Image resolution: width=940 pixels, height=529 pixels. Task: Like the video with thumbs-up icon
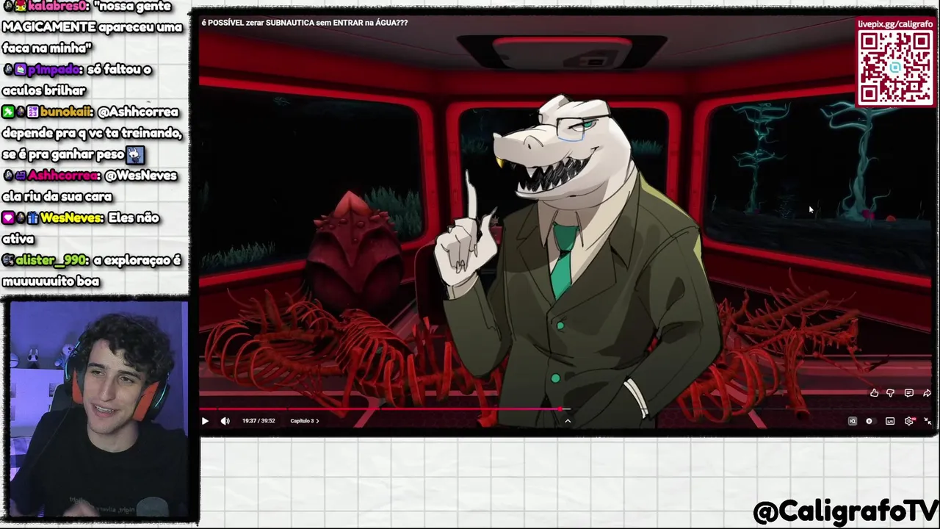click(x=874, y=393)
